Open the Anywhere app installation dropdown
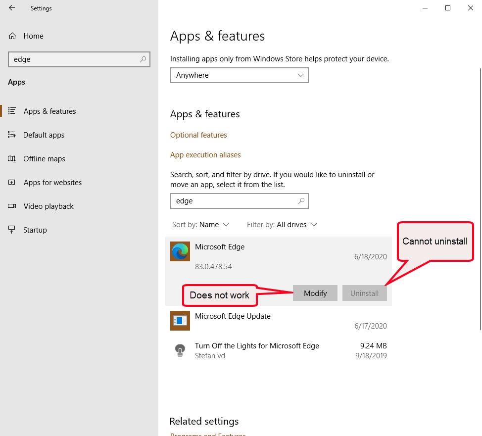Image resolution: width=482 pixels, height=436 pixels. point(240,75)
